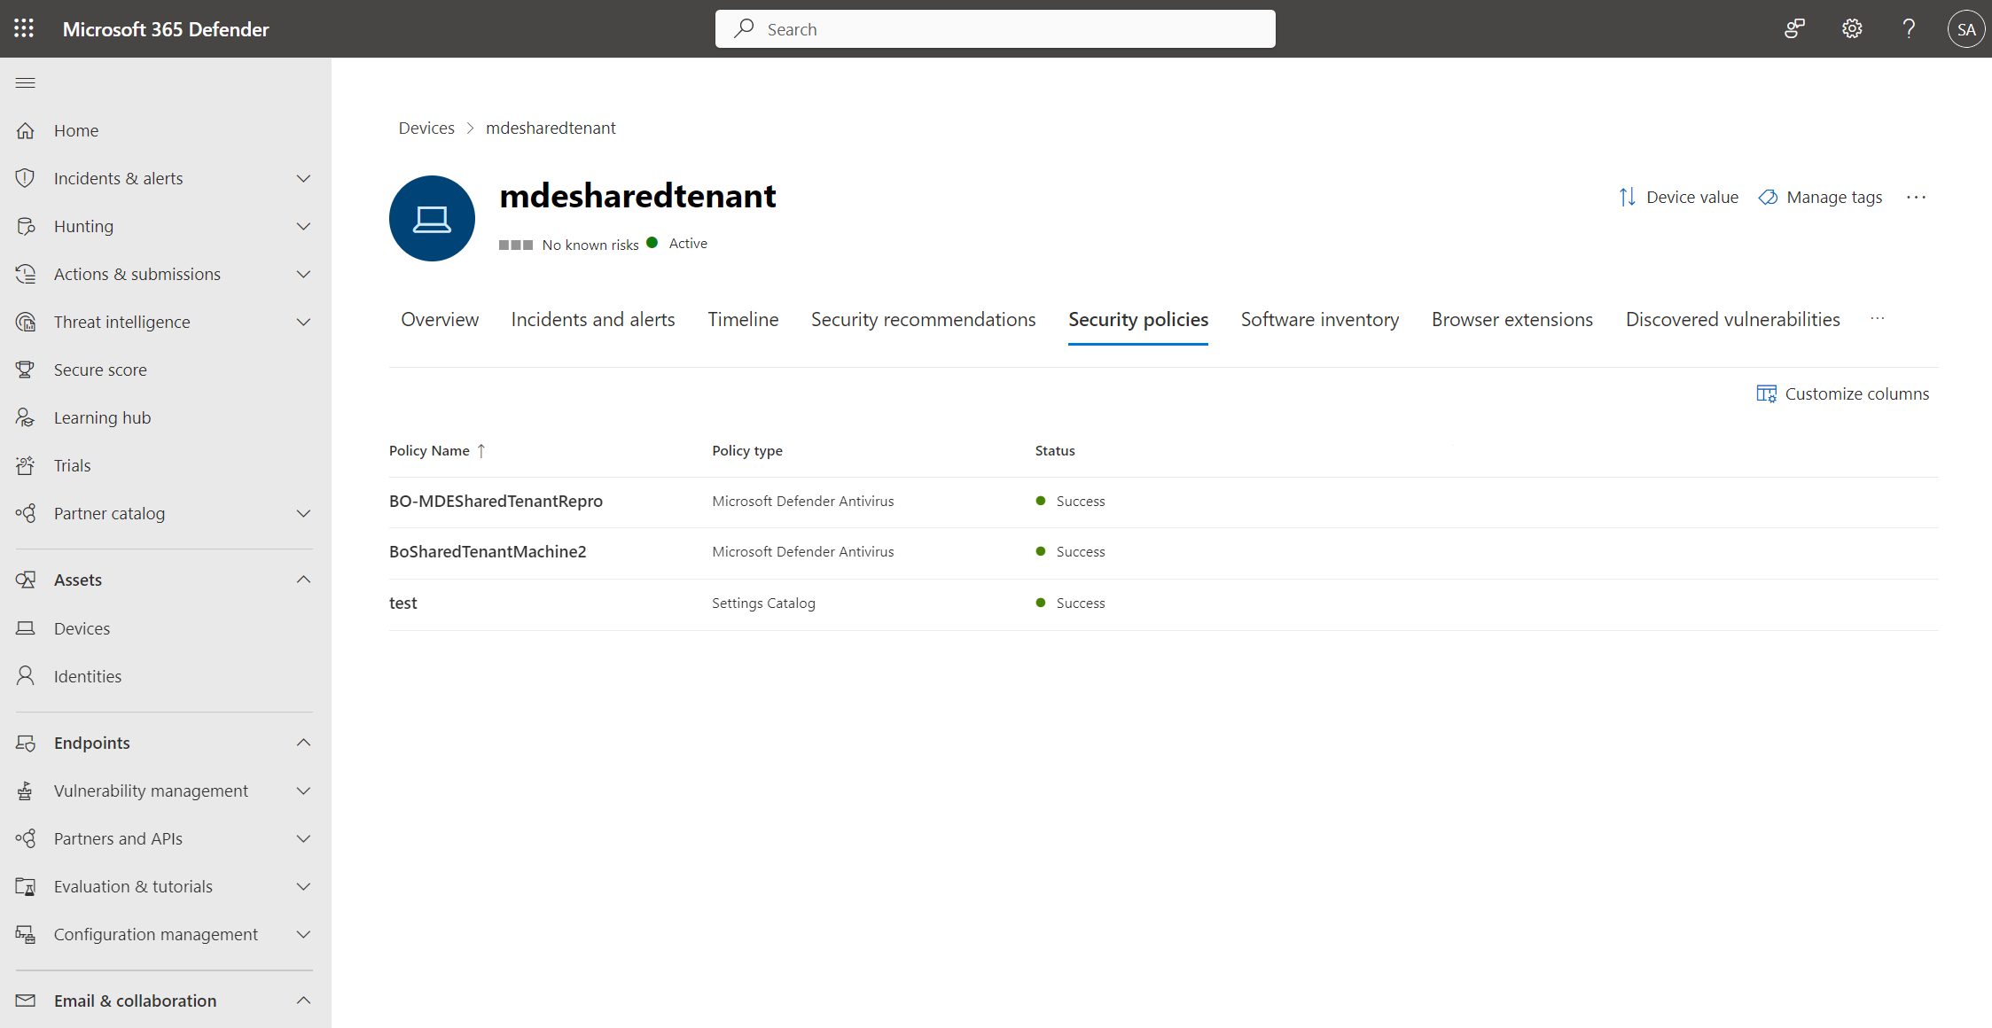Screen dimensions: 1992x1028
Task: Switch to the Discovered Vulnerabilities tab
Action: click(1731, 319)
